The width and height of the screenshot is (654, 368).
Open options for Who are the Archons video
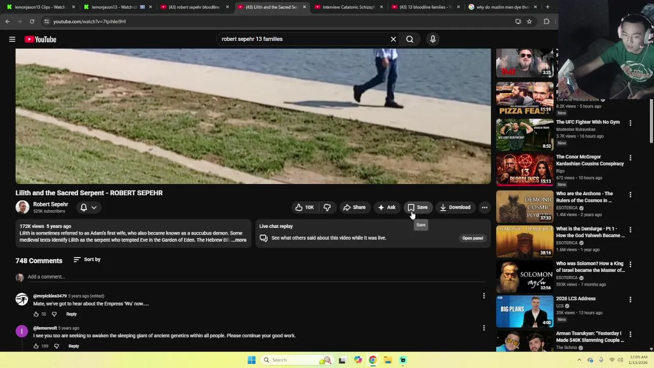pyautogui.click(x=630, y=195)
